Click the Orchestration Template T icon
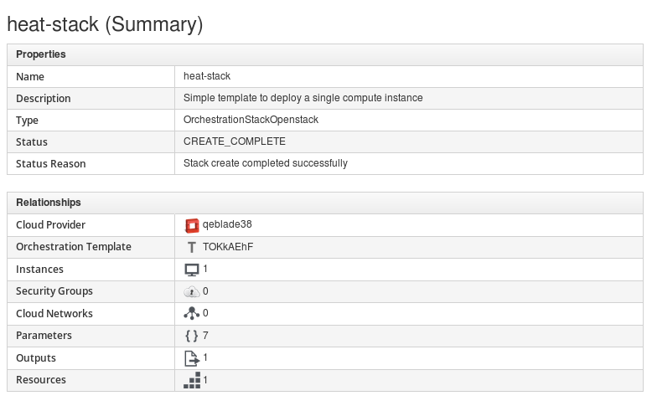The image size is (652, 406). (x=192, y=247)
